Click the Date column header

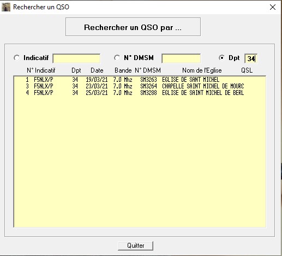click(97, 70)
